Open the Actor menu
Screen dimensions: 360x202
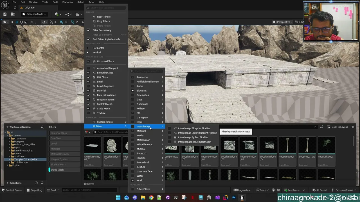coord(91,2)
